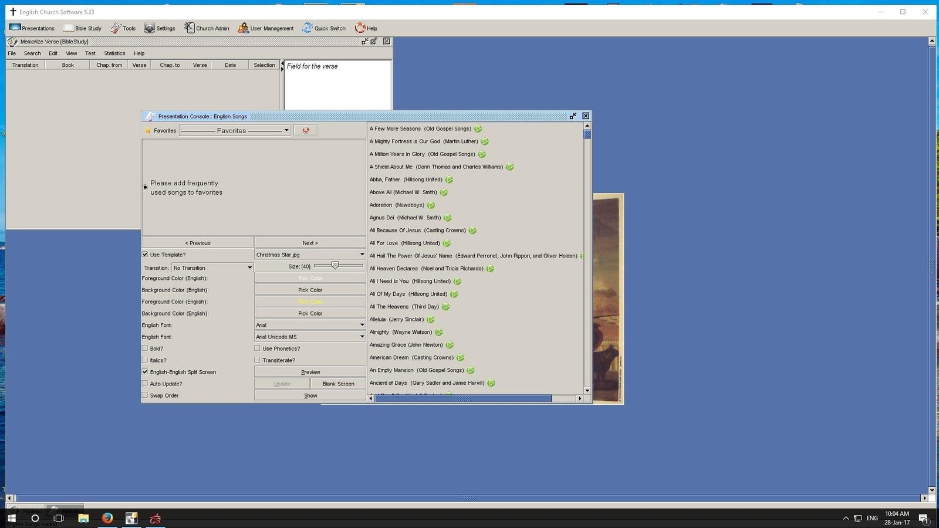This screenshot has height=528, width=939.
Task: Click green arrow for Above All
Action: click(444, 192)
